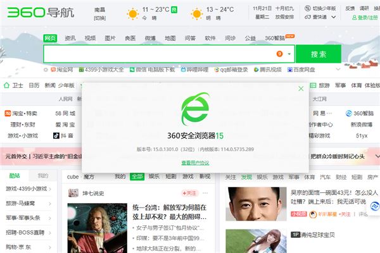
Task: Open the 淘宝网 shortcut icon below search
Action: pos(53,70)
